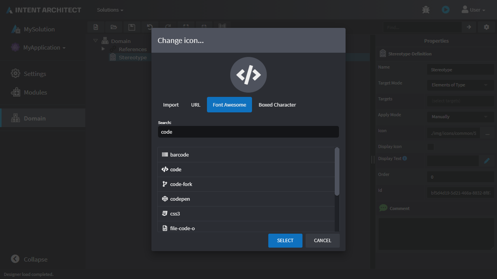Screen dimensions: 497x279
Task: Click the Icon path field
Action: [x=453, y=133]
